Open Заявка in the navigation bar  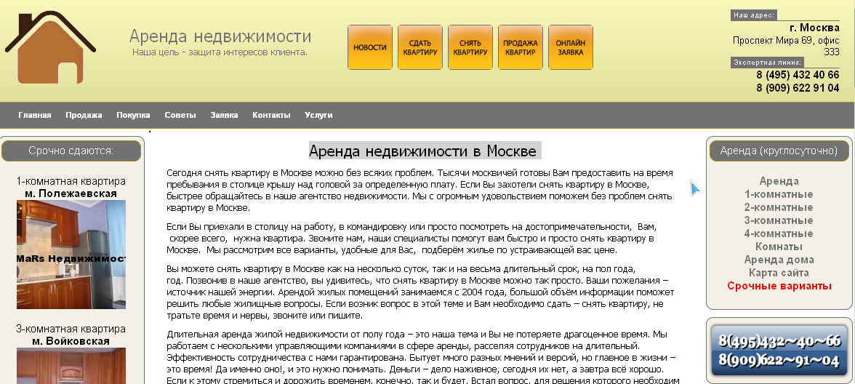click(x=224, y=115)
